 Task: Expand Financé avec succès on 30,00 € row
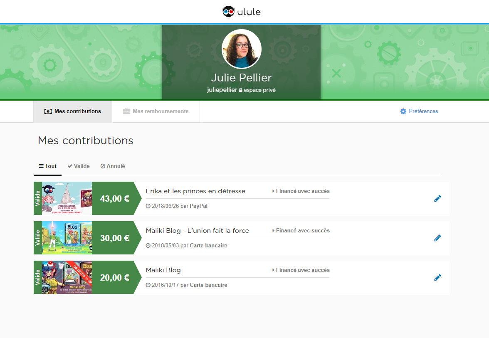click(301, 231)
